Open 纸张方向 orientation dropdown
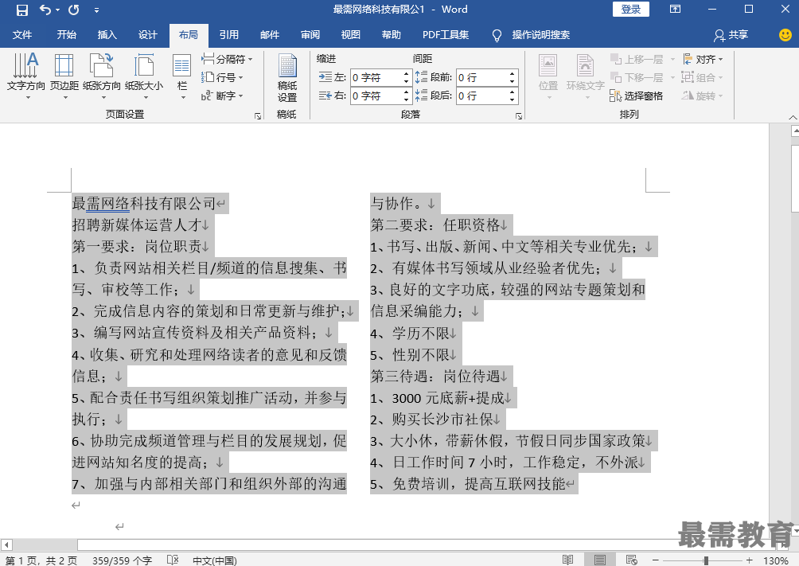The height and width of the screenshot is (566, 799). (101, 76)
